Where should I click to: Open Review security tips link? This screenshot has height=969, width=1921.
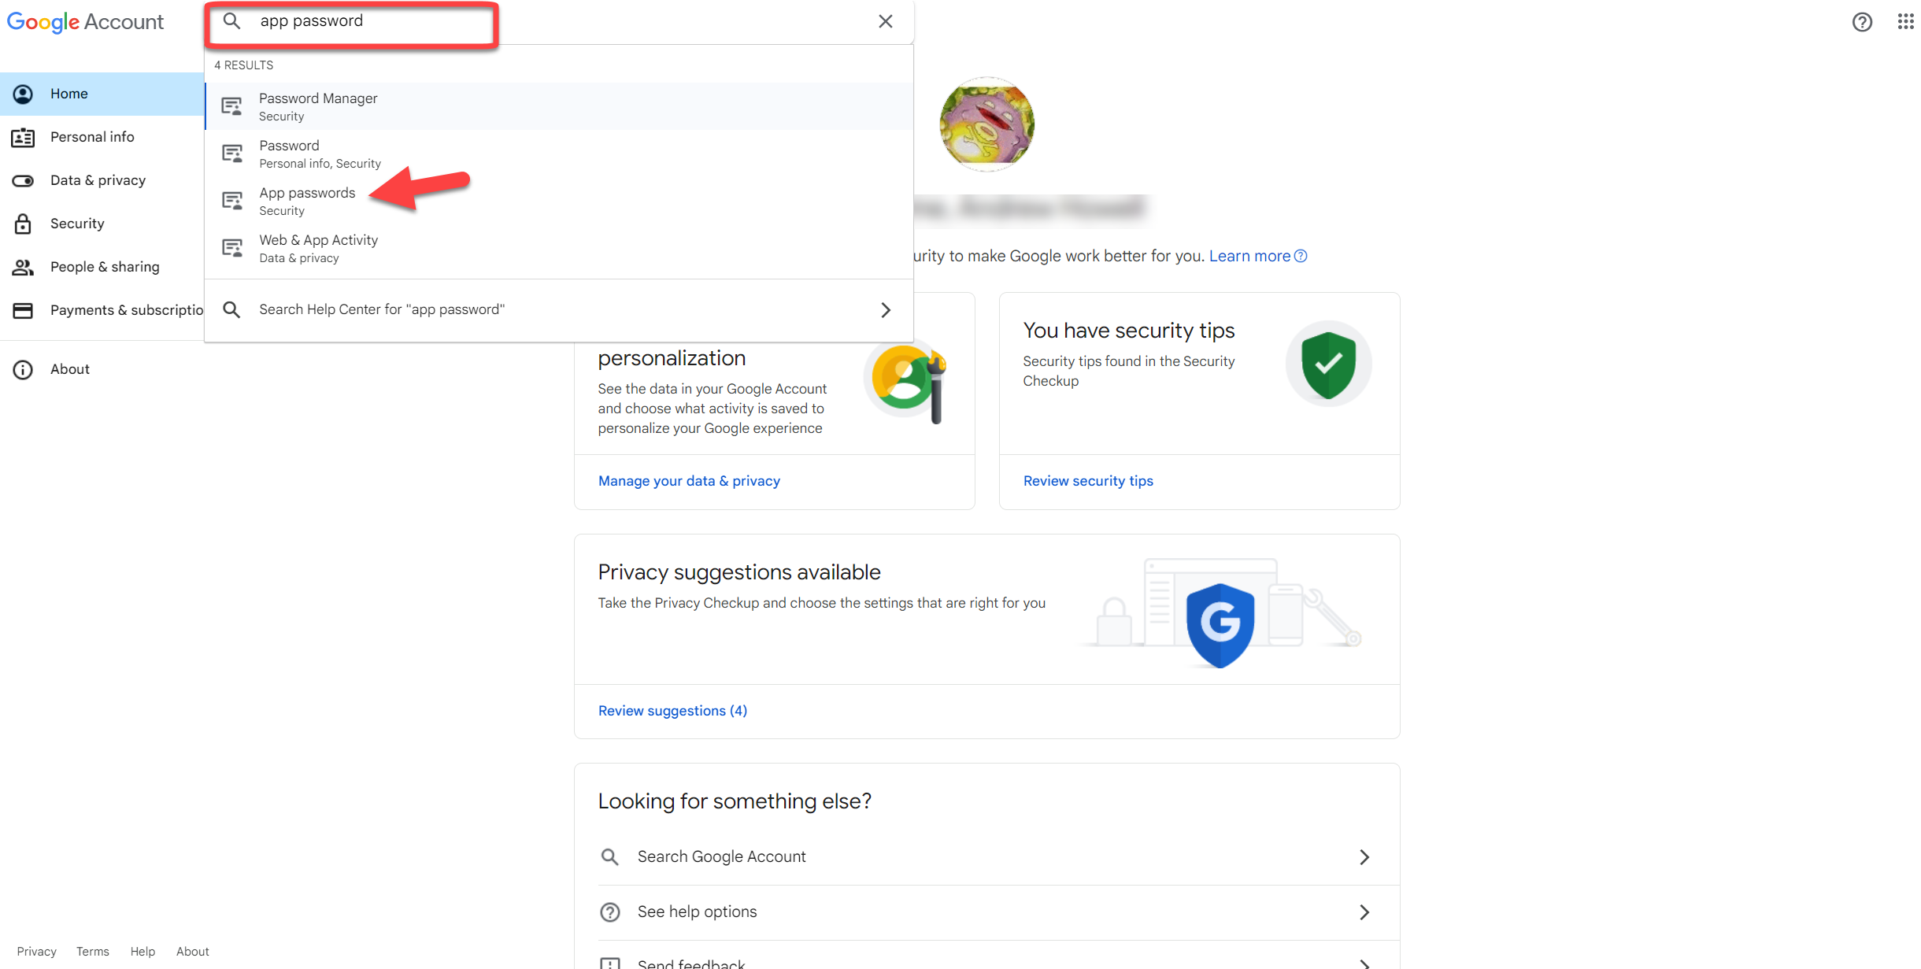coord(1088,481)
